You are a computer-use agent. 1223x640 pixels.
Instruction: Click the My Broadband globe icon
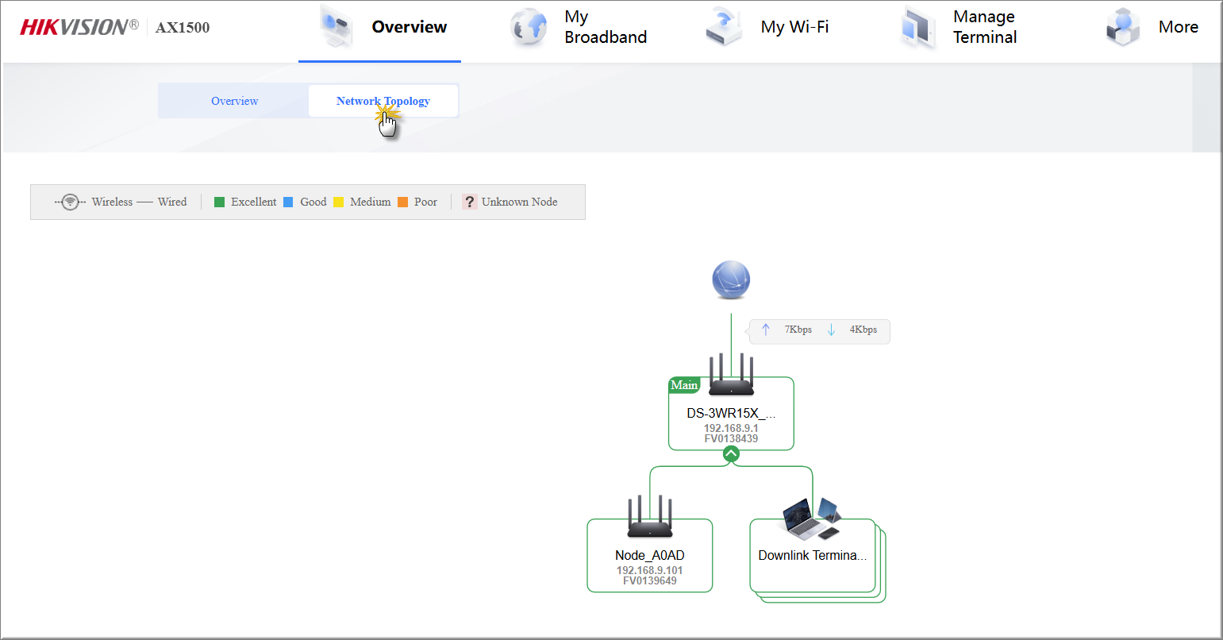click(529, 28)
